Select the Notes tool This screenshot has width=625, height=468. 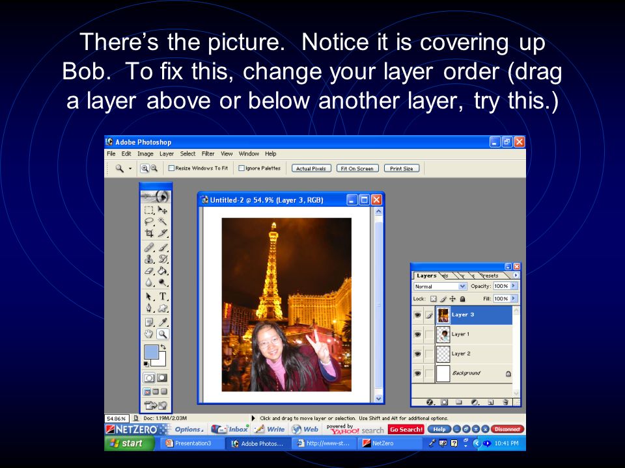[149, 322]
